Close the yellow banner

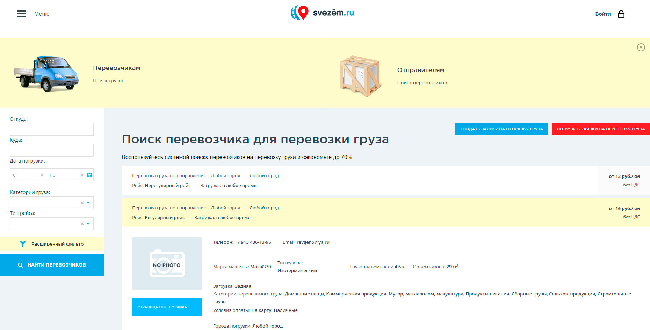(x=641, y=47)
